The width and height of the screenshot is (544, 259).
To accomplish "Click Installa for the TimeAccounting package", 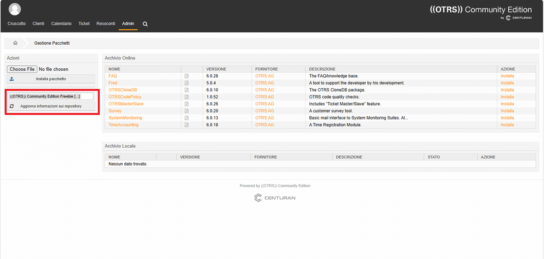I will 507,125.
